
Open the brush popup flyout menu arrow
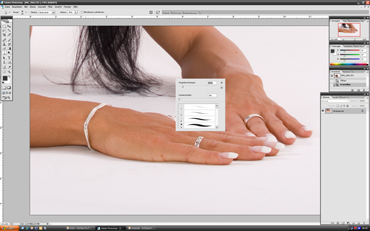tap(221, 83)
